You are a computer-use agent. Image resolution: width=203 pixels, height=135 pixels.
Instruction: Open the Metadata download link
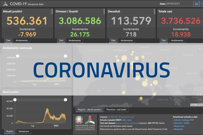[x=178, y=129]
